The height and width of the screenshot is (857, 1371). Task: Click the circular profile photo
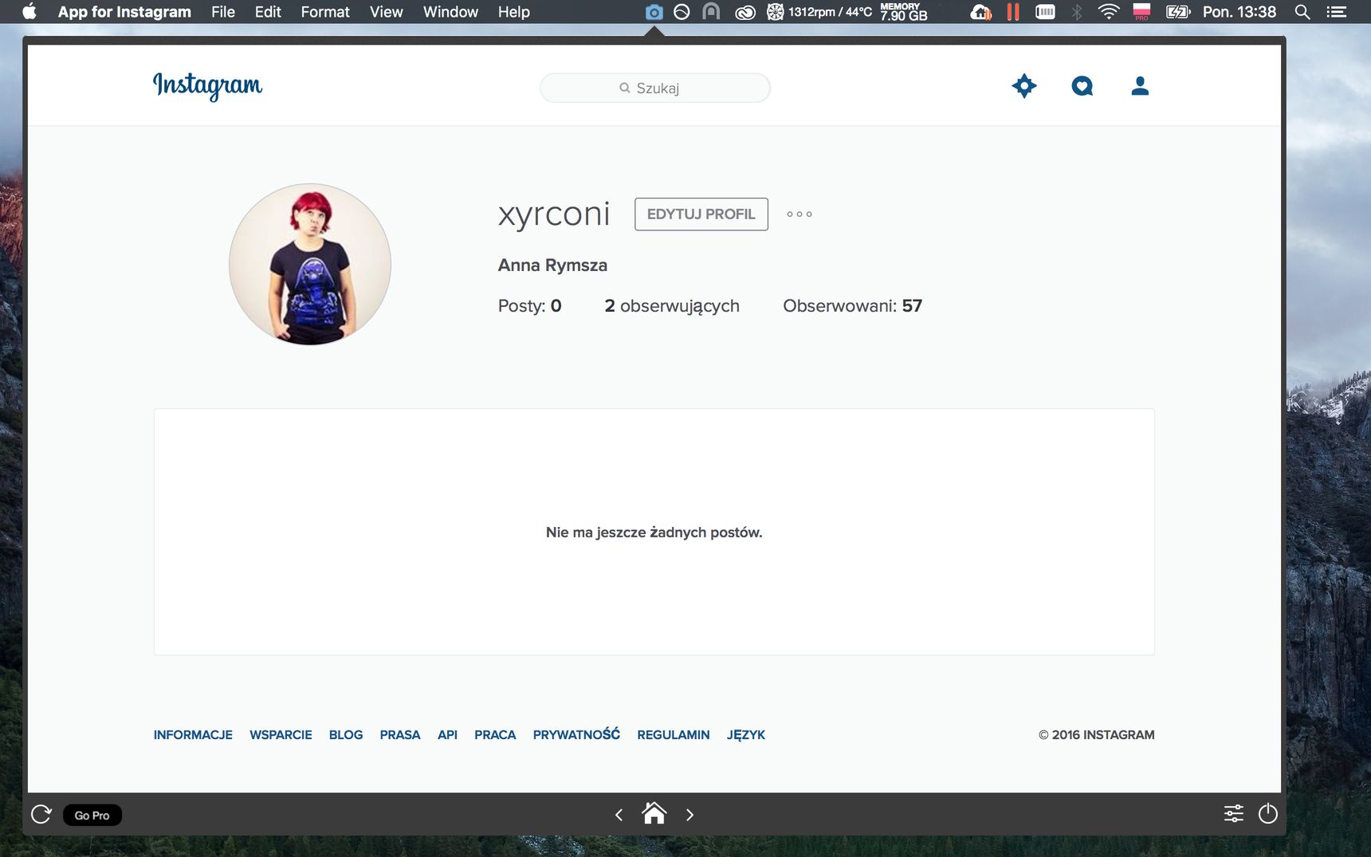tap(310, 264)
